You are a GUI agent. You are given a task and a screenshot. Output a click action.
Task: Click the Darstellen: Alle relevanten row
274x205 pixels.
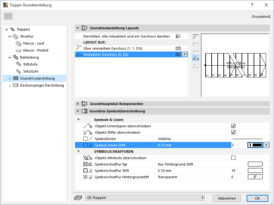point(131,36)
